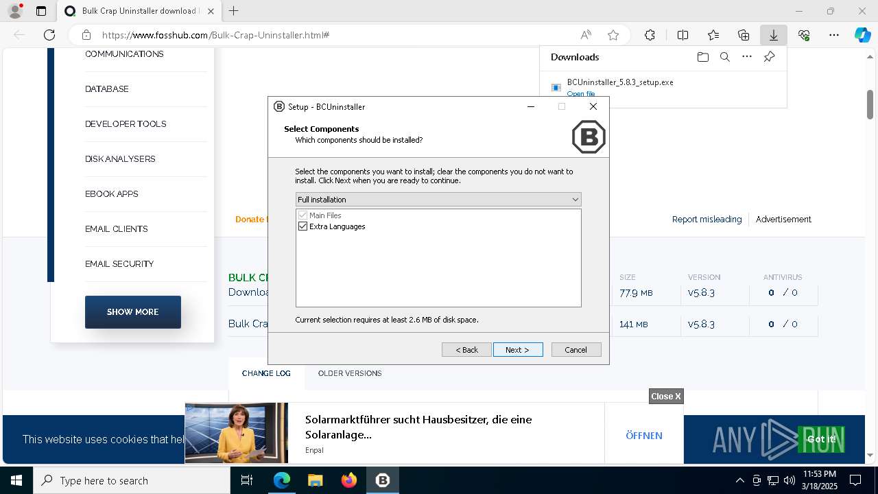878x494 pixels.
Task: Add this page to favorites star icon
Action: pyautogui.click(x=613, y=35)
